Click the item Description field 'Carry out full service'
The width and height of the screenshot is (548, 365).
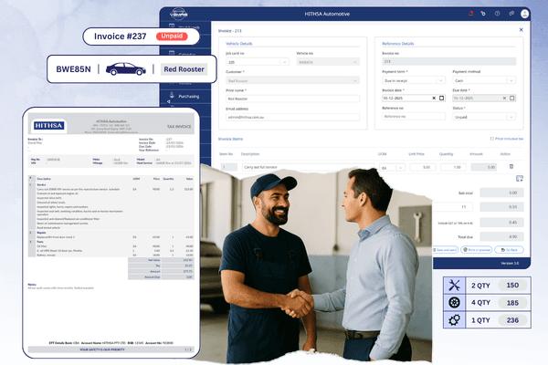click(309, 167)
